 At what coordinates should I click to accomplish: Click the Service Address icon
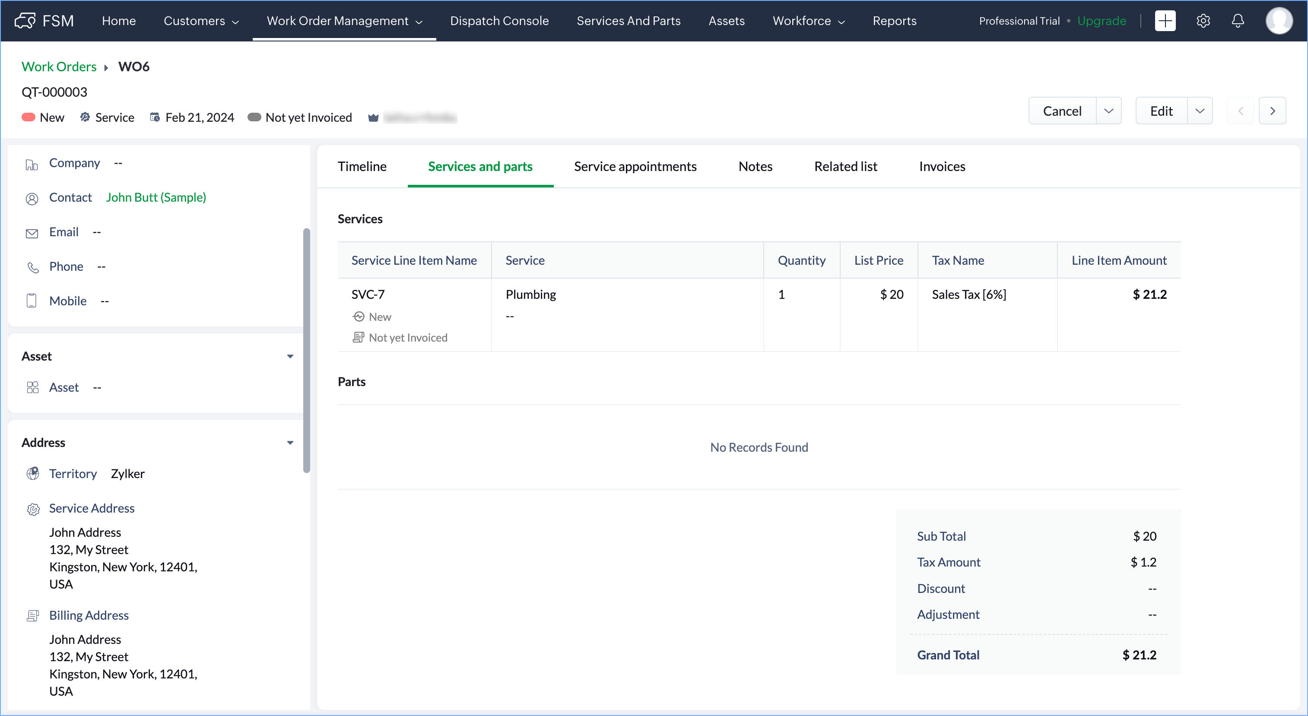(33, 509)
